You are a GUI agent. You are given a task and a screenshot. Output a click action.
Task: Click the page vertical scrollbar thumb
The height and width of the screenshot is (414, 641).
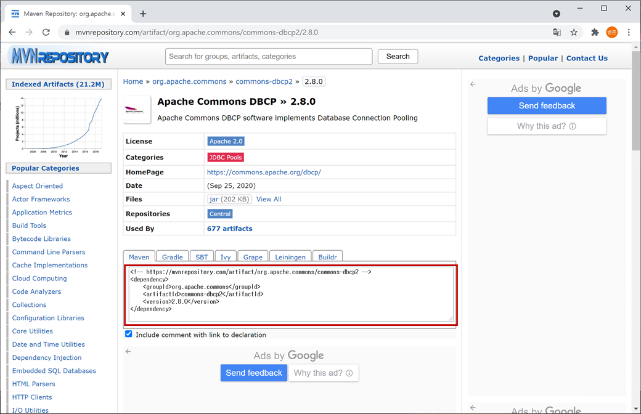click(635, 101)
